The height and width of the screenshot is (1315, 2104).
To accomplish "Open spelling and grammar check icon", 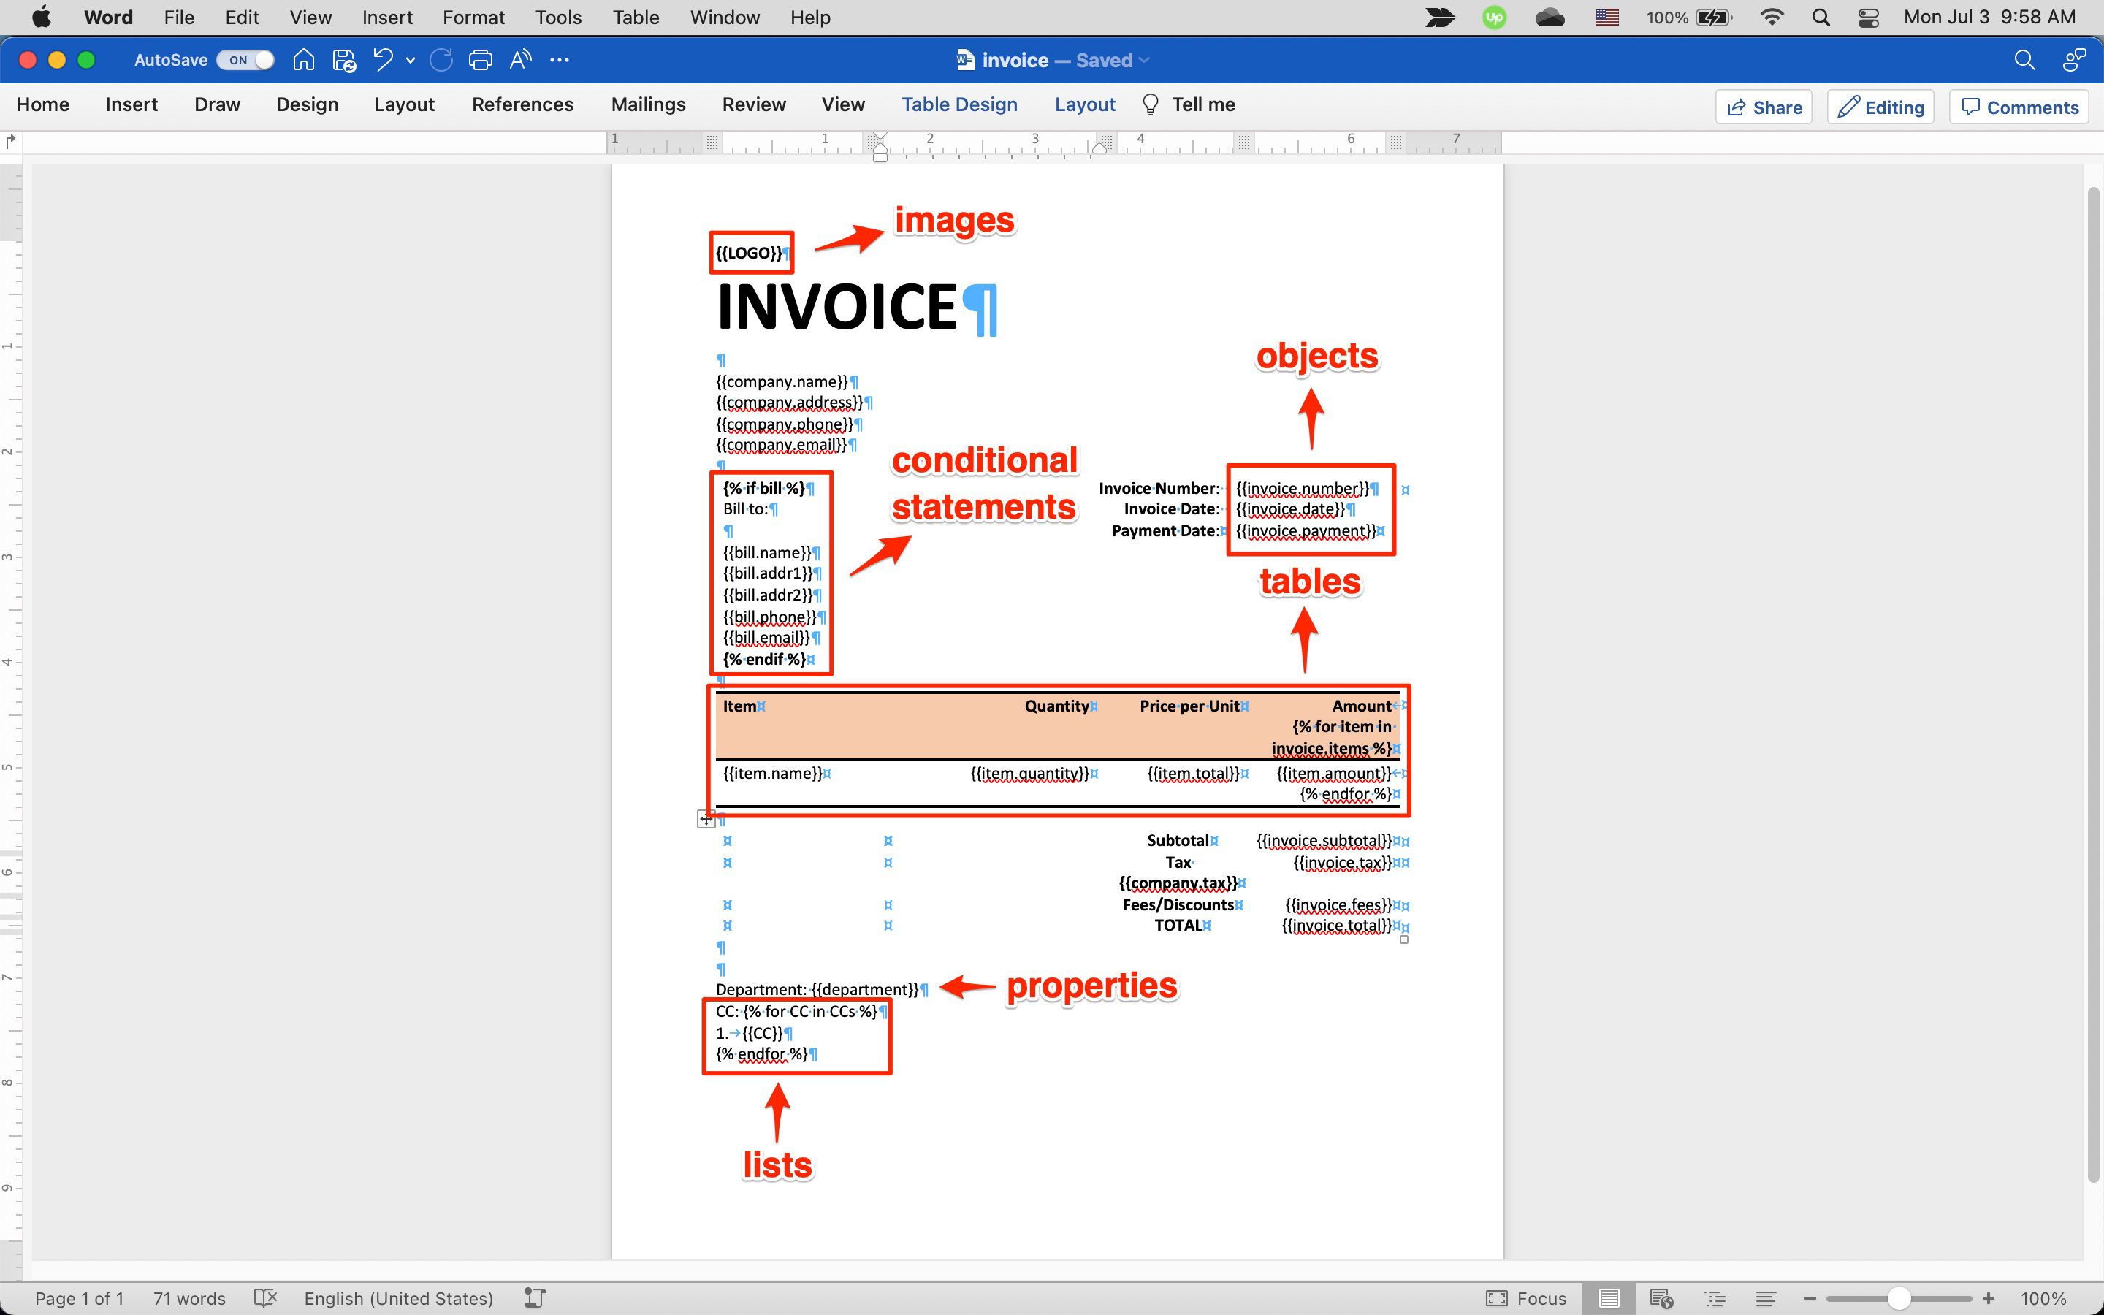I will tap(264, 1298).
